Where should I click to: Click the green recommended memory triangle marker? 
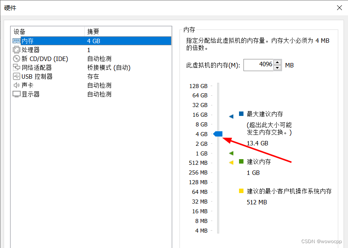(x=231, y=153)
